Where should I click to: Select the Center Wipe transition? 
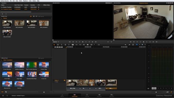pos(44,65)
